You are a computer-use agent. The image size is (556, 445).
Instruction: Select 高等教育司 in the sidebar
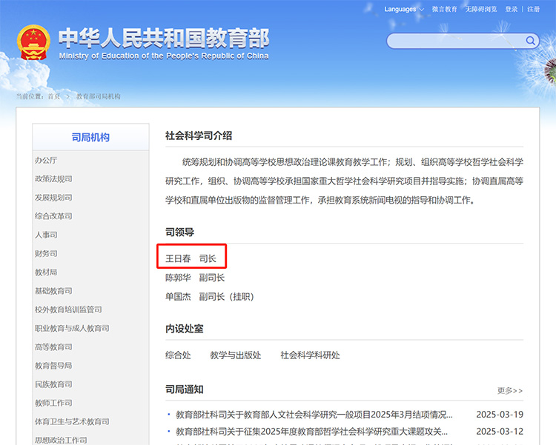53,347
